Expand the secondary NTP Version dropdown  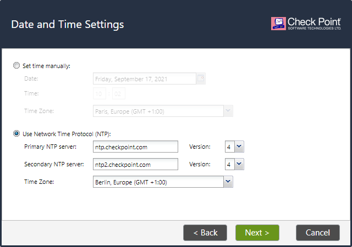click(239, 164)
